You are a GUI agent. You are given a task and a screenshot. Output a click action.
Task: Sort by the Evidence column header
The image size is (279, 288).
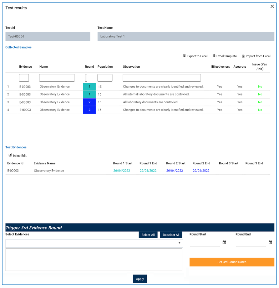[x=26, y=67]
